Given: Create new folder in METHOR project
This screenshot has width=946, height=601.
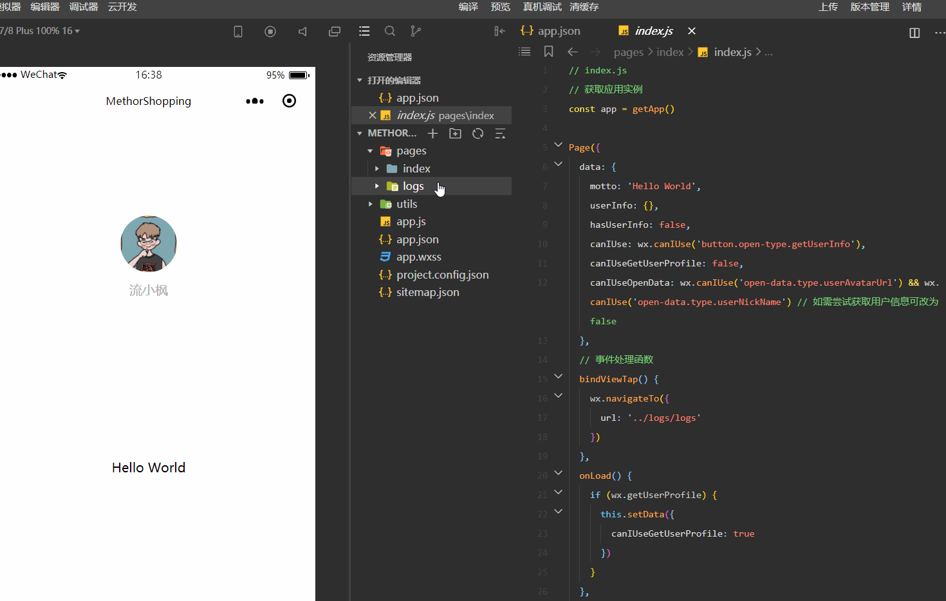Looking at the screenshot, I should tap(456, 133).
